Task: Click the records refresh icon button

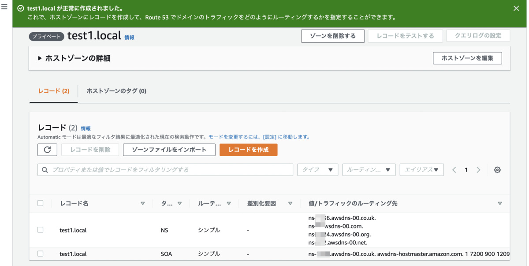Action: 47,150
